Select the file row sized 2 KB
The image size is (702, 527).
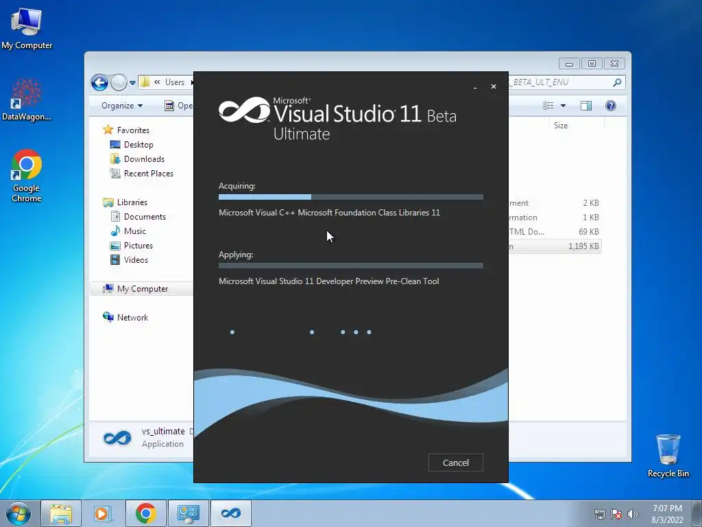554,203
